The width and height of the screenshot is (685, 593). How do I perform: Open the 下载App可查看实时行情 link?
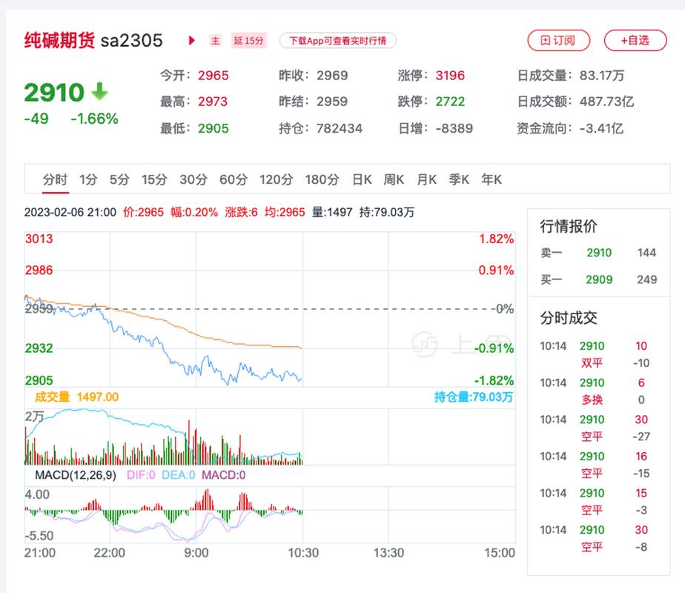click(x=337, y=41)
